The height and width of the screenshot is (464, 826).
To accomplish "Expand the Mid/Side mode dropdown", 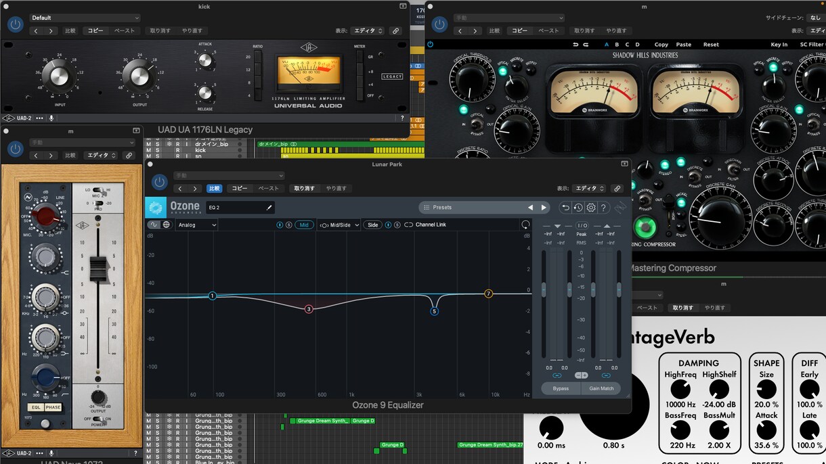I will tap(339, 225).
